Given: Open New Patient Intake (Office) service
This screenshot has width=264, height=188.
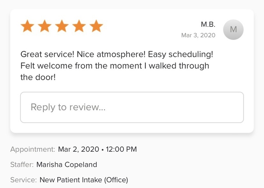Looking at the screenshot, I should (x=83, y=180).
